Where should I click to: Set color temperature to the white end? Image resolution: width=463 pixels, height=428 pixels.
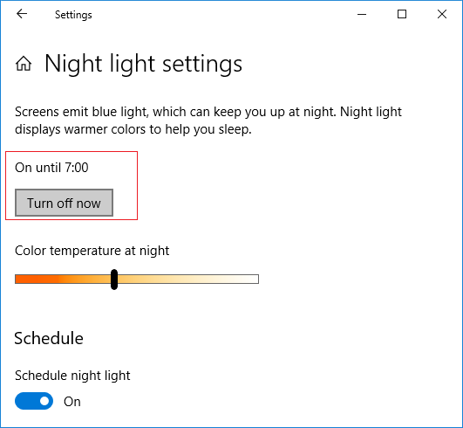point(254,280)
